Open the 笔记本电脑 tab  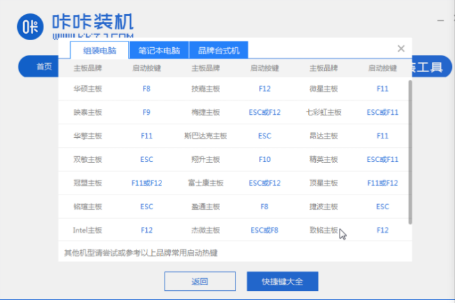(x=159, y=50)
